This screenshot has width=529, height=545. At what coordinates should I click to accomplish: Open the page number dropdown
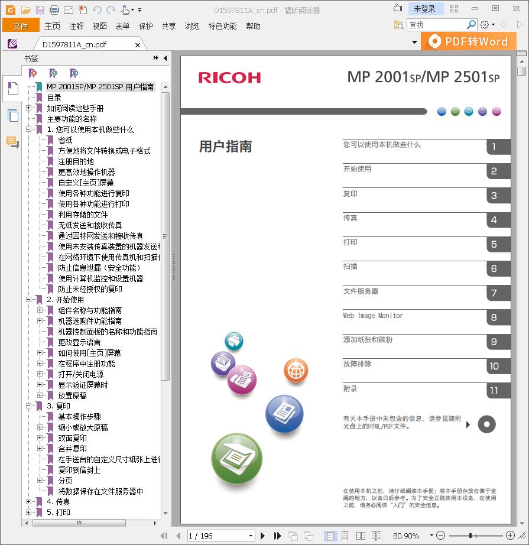click(251, 536)
